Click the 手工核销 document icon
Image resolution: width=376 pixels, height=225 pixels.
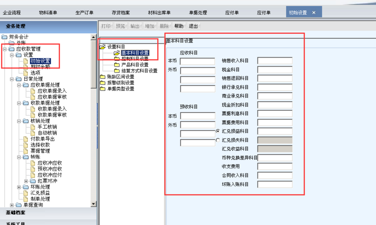point(33,127)
